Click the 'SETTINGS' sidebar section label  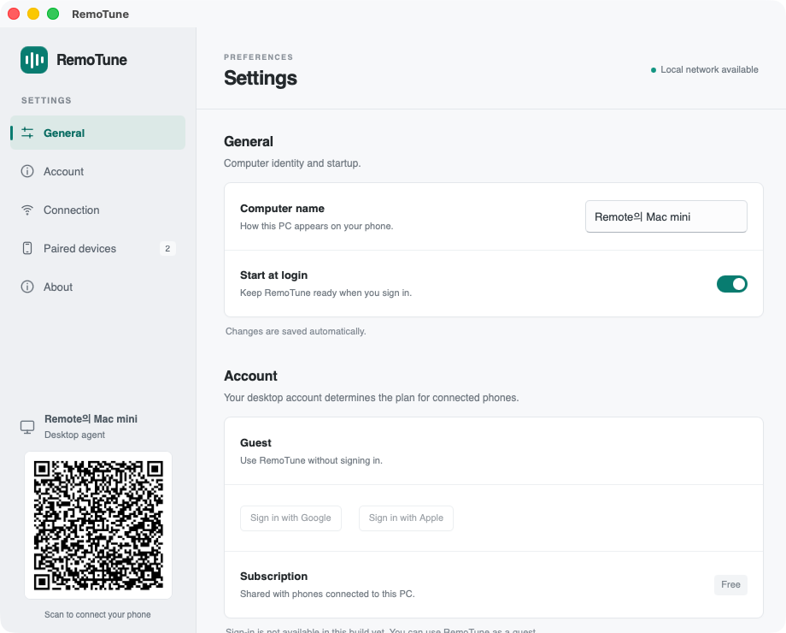click(46, 100)
